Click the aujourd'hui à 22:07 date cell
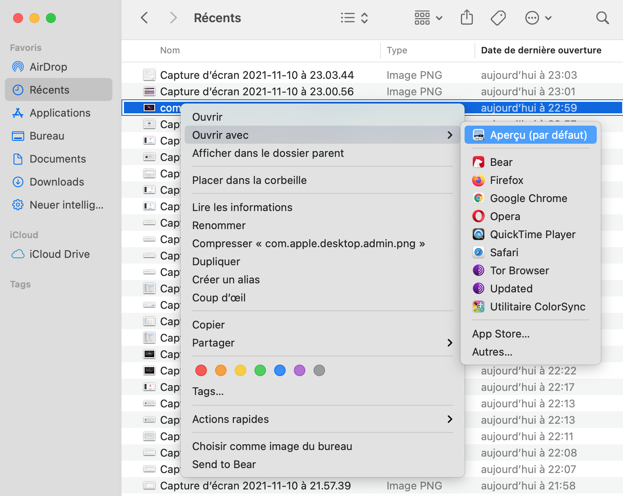The image size is (623, 496). click(x=529, y=469)
